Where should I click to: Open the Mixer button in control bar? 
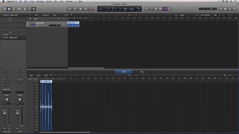click(29, 9)
